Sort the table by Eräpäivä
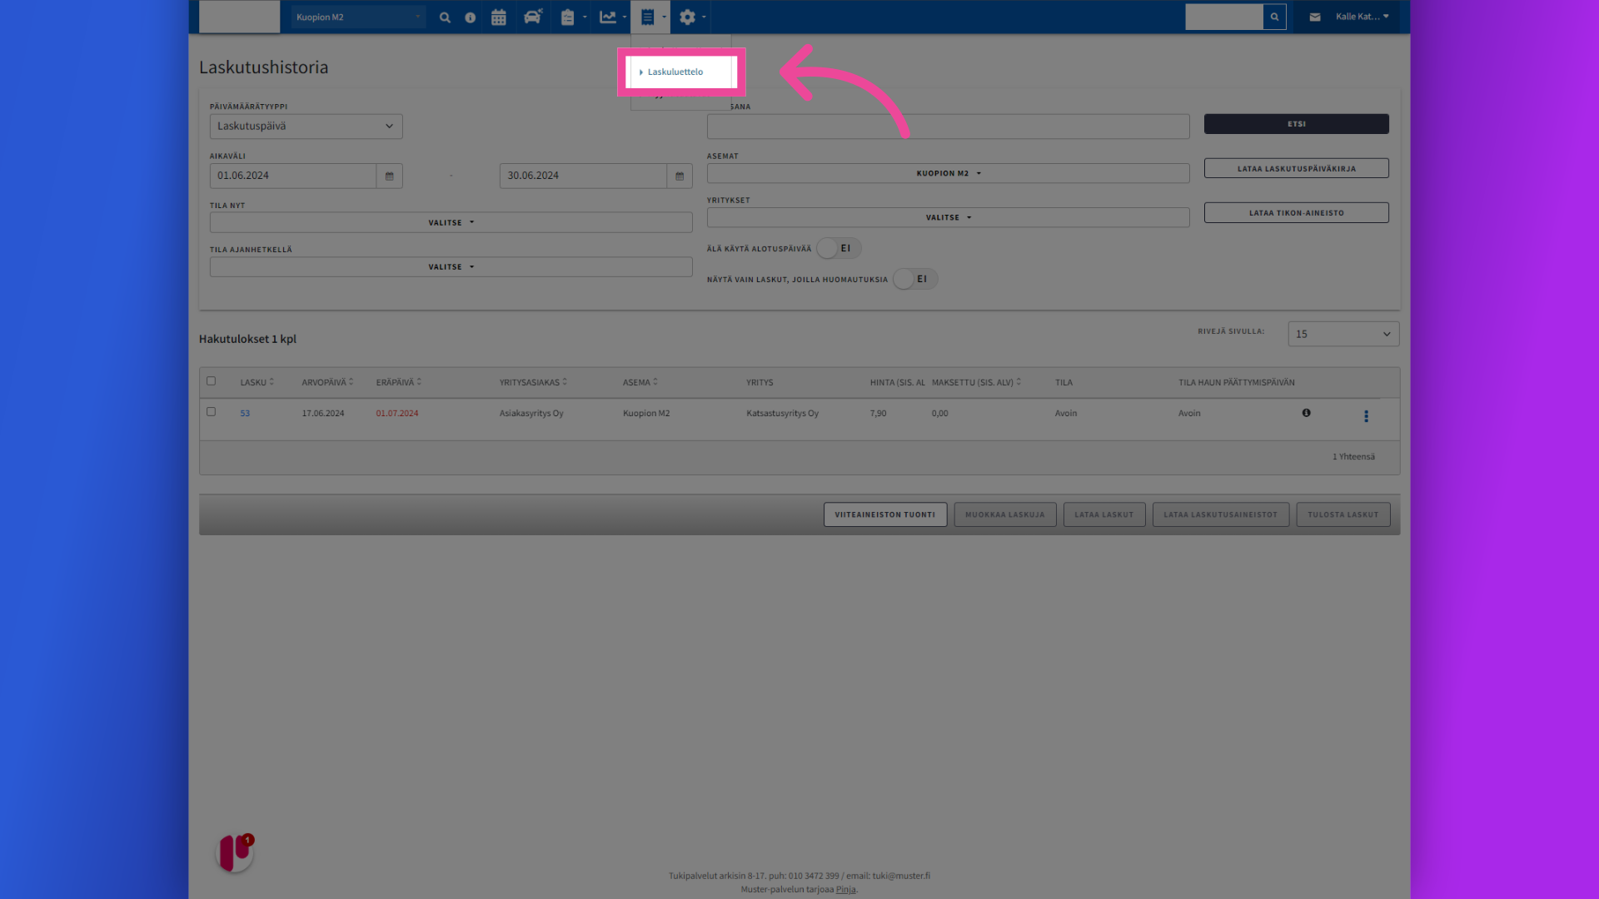Screen dimensions: 1599x899 click(398, 383)
